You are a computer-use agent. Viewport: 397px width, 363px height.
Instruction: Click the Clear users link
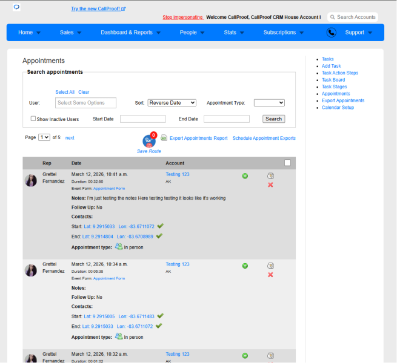[x=84, y=92]
